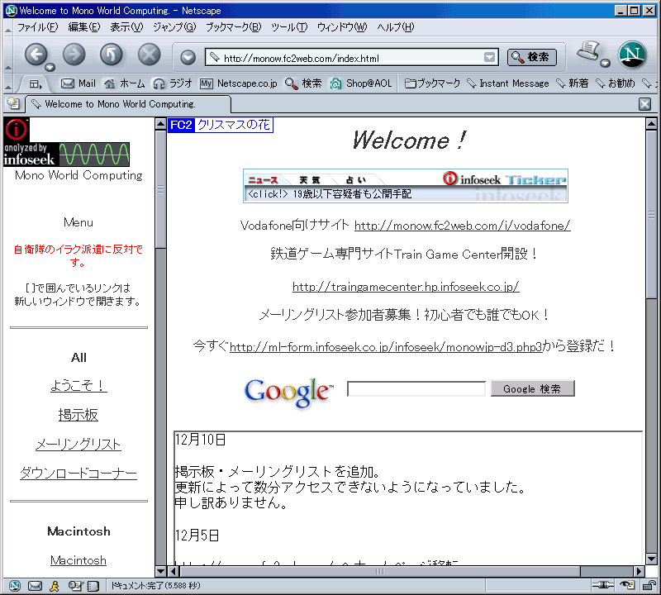Click the left frame scrollbar down arrow
661x595 pixels.
point(160,571)
